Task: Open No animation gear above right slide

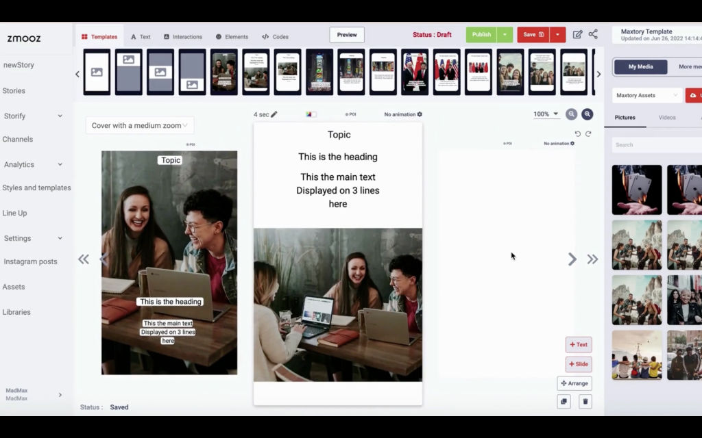Action: [x=572, y=144]
